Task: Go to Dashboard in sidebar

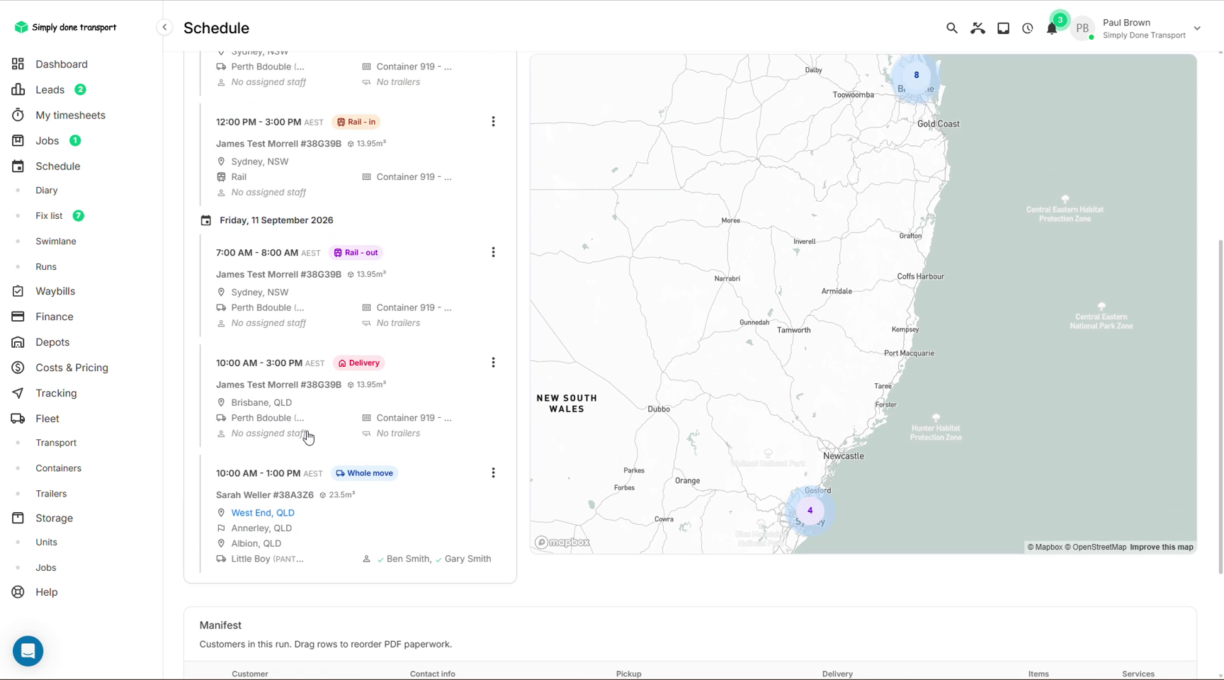Action: click(62, 64)
